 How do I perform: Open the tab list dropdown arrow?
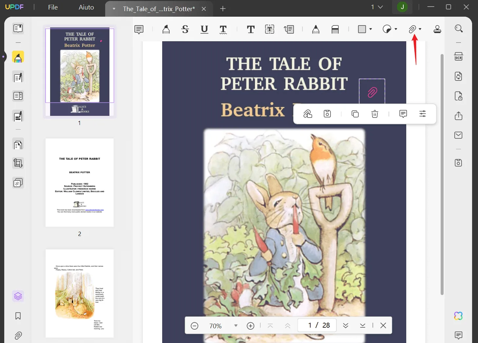coord(114,9)
